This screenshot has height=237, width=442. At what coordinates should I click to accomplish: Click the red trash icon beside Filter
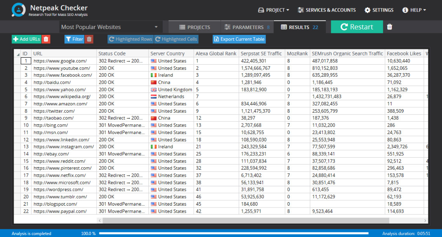coord(89,39)
